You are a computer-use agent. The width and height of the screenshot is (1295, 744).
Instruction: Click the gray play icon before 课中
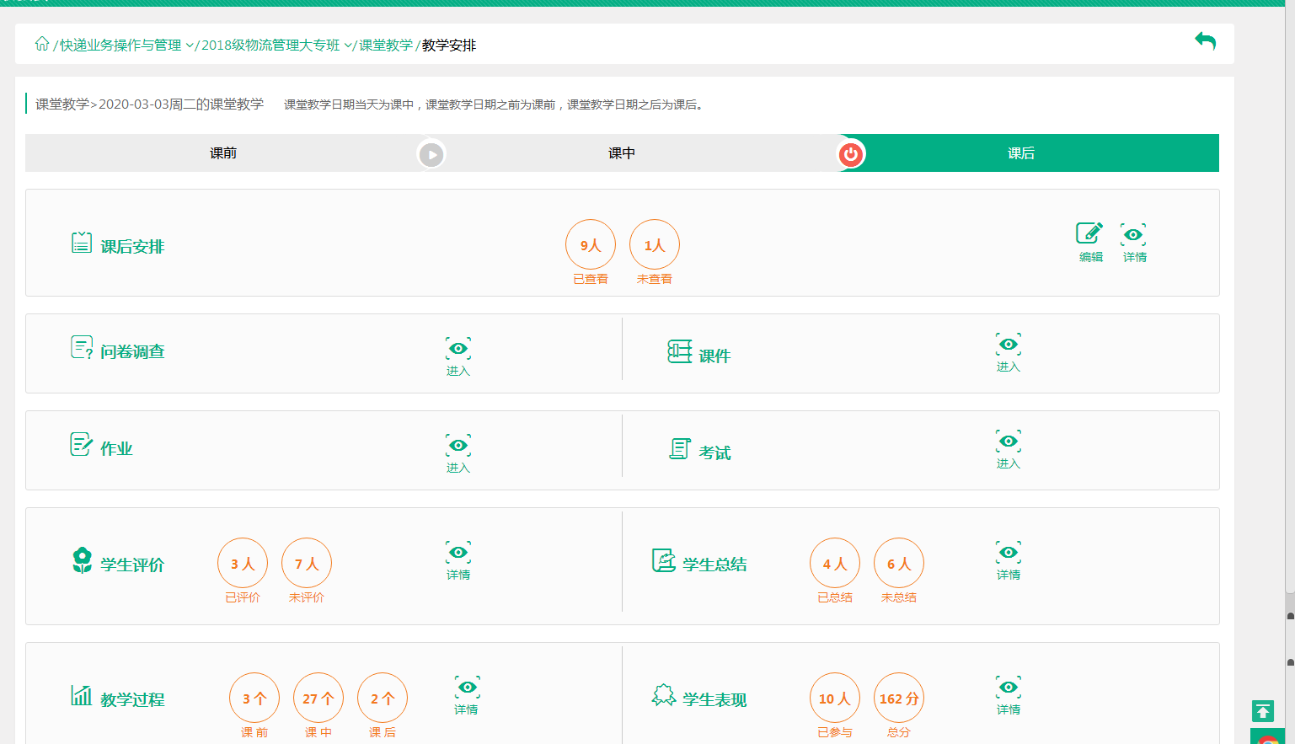[431, 154]
